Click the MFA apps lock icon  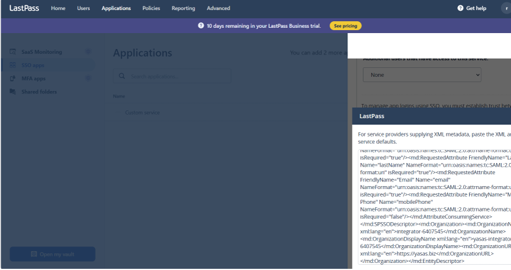13,79
